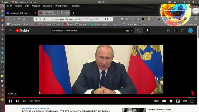Pause the YouTube video
The image size is (199, 112).
[10, 101]
